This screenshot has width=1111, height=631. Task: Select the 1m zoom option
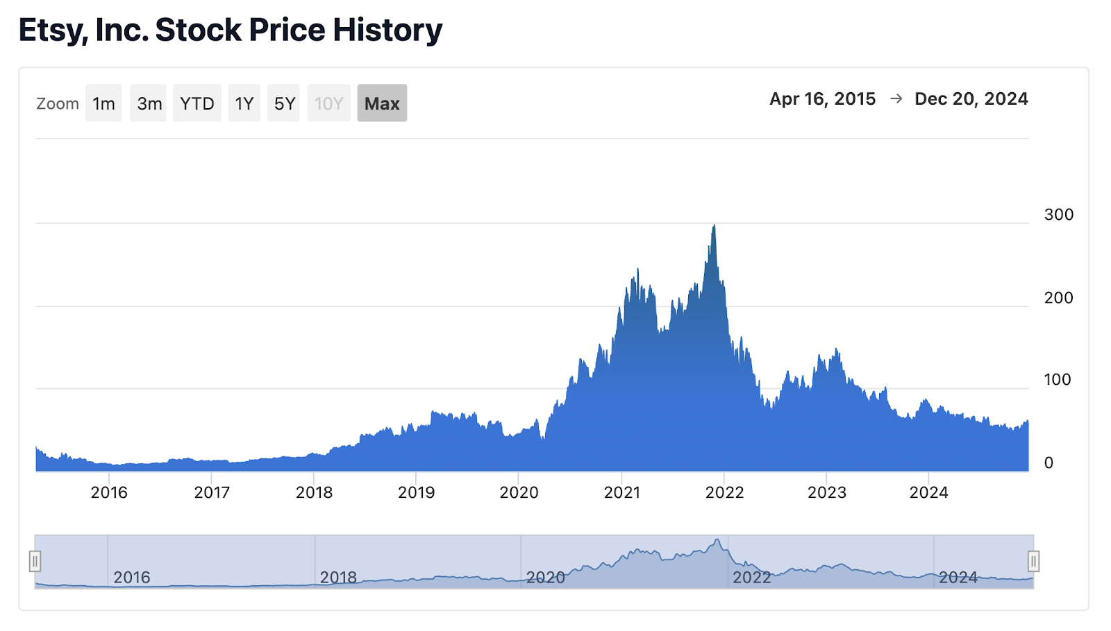coord(103,103)
